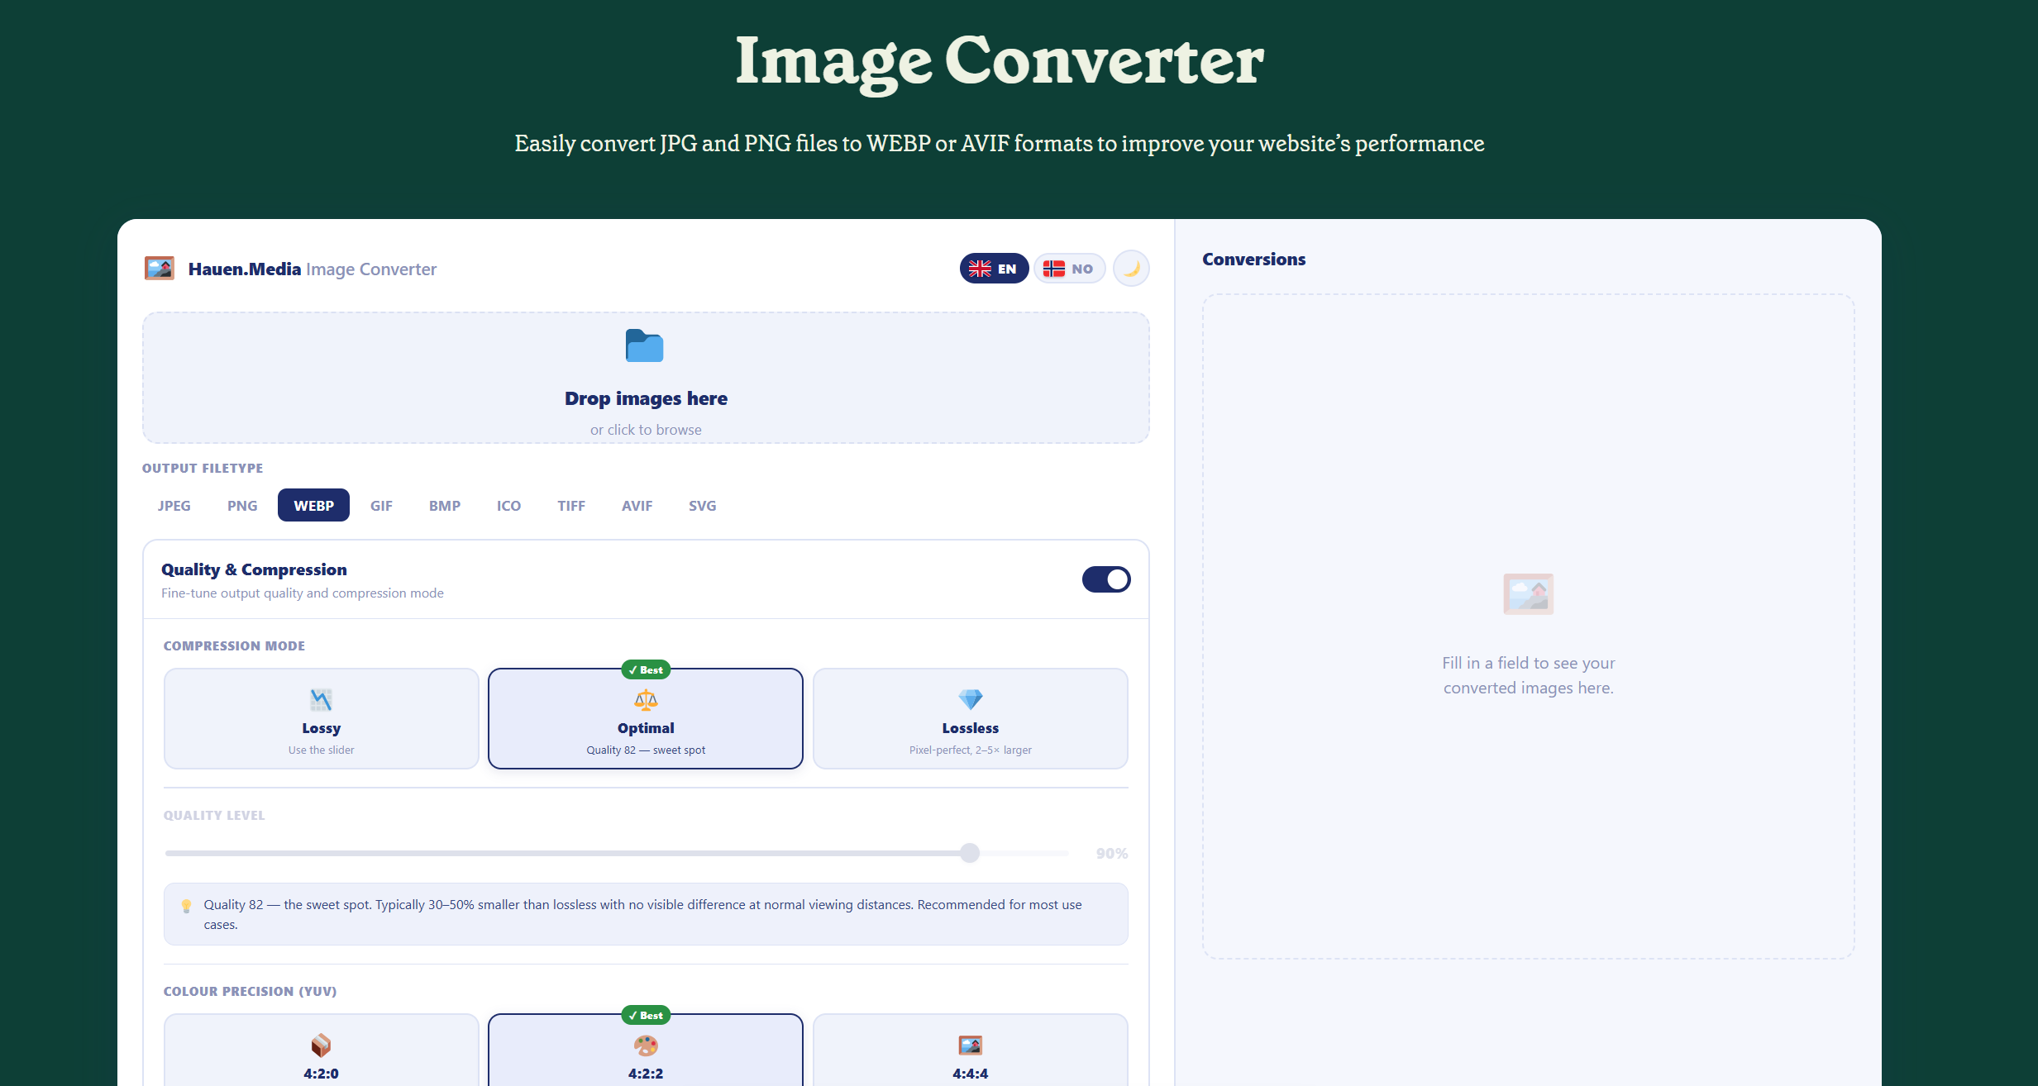Image resolution: width=2038 pixels, height=1086 pixels.
Task: Click the UK flag icon
Action: [x=980, y=269]
